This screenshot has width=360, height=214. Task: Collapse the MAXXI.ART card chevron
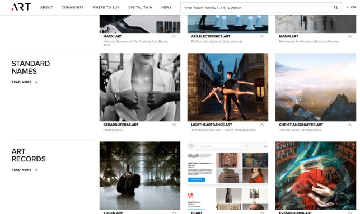[x=174, y=36]
